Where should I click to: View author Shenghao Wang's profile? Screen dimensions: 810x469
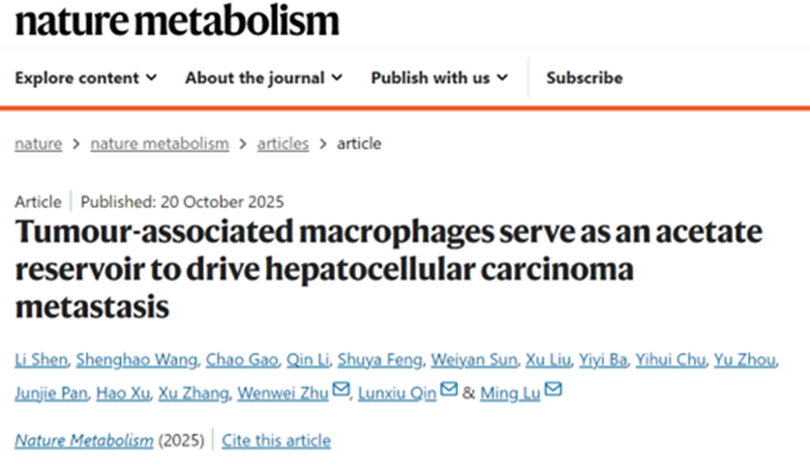point(137,360)
